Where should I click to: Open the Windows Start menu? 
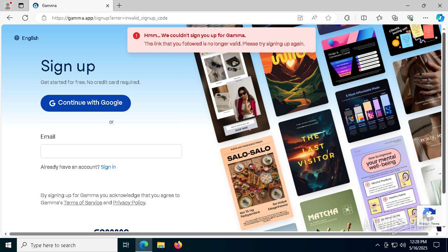[x=8, y=245]
